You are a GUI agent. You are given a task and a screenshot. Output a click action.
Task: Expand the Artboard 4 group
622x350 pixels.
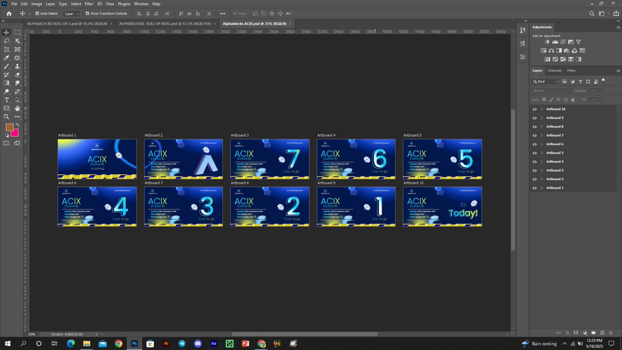click(542, 162)
